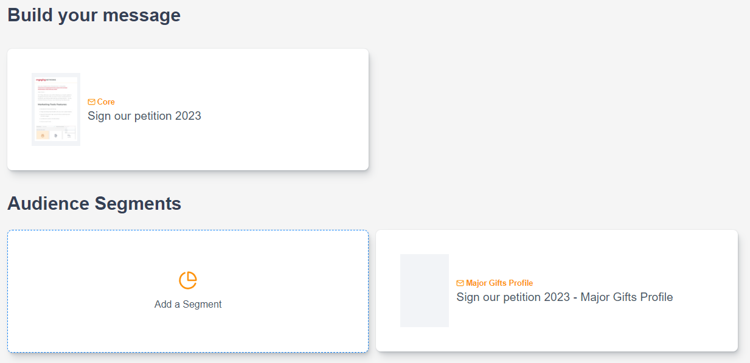This screenshot has height=363, width=750.
Task: Open the Core email preview thumbnail
Action: [56, 109]
